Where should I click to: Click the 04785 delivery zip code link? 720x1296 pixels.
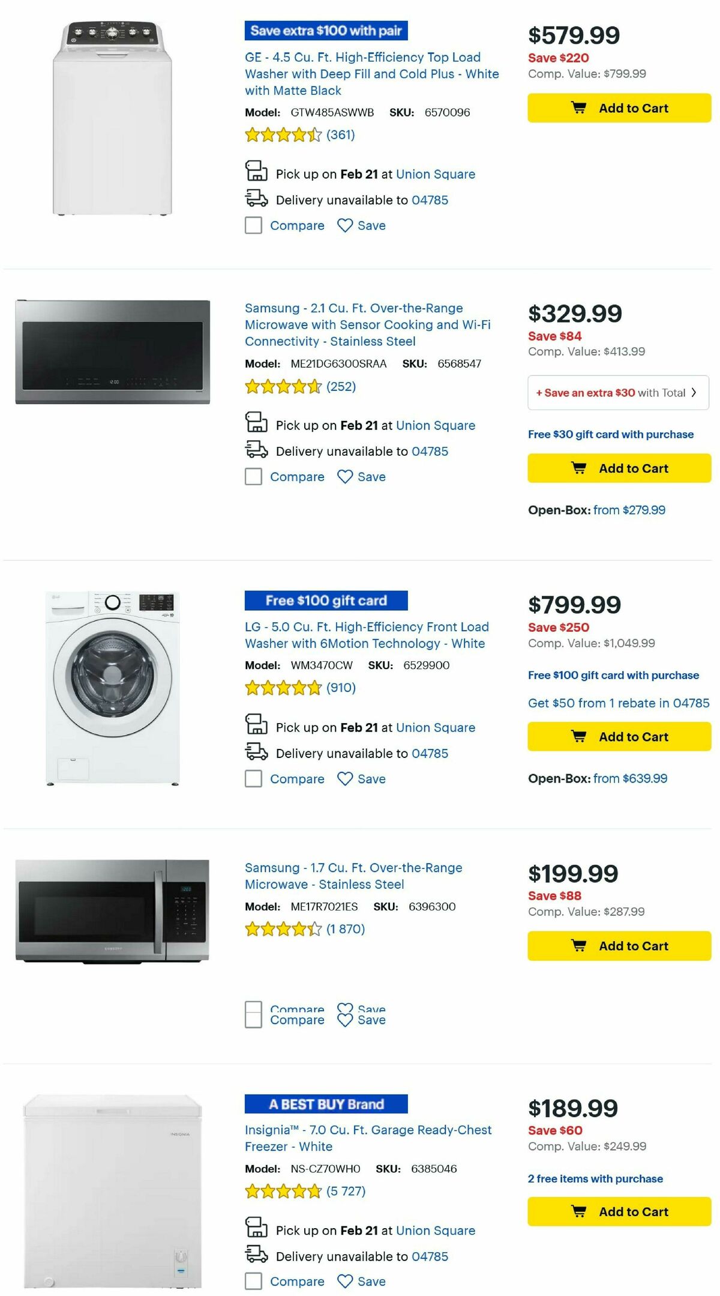tap(429, 200)
